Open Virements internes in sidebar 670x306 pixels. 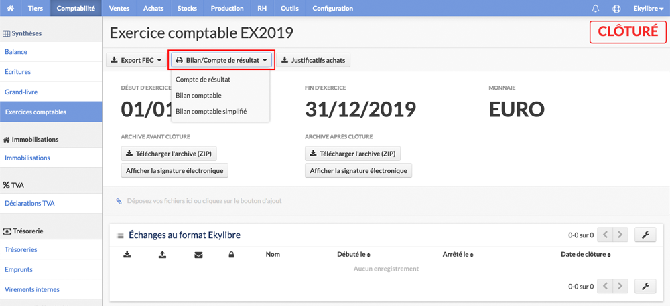click(x=51, y=289)
